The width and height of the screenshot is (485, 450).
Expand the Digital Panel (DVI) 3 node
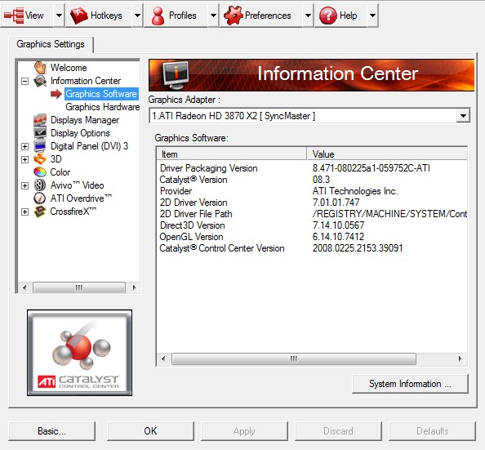click(25, 146)
